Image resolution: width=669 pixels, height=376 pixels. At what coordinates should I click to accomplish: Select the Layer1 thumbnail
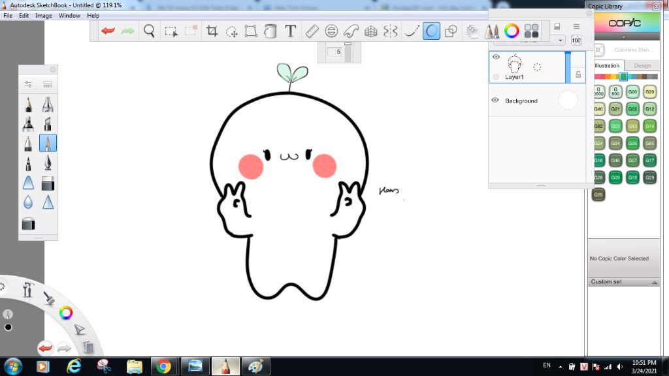point(515,63)
